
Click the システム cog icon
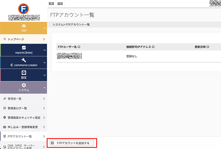tap(24, 85)
